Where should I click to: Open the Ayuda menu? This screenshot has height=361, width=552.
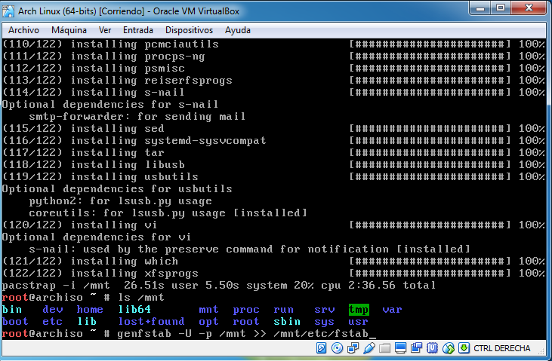[238, 30]
